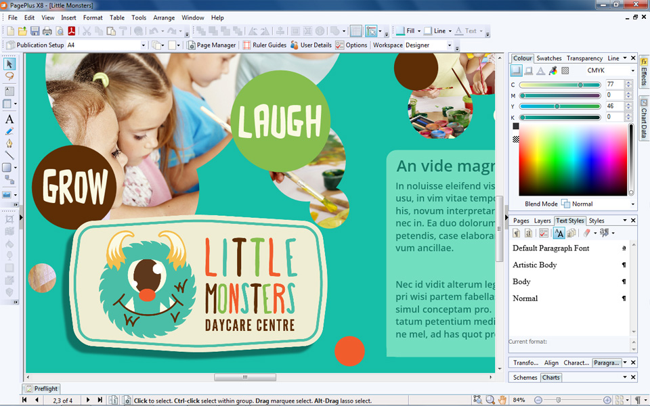This screenshot has width=650, height=406.
Task: Expand the Schemes panel options arrow
Action: coord(625,377)
